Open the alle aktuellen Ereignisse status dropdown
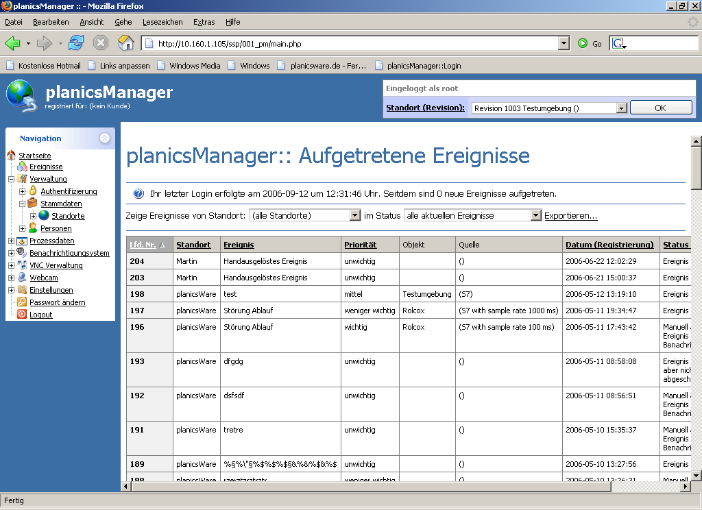The image size is (702, 510). [x=535, y=215]
